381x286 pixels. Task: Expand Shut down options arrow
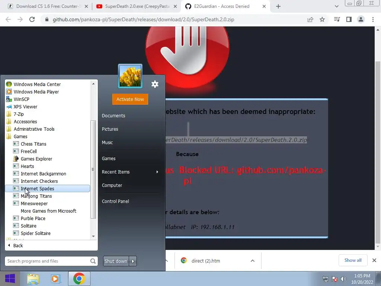tap(133, 261)
